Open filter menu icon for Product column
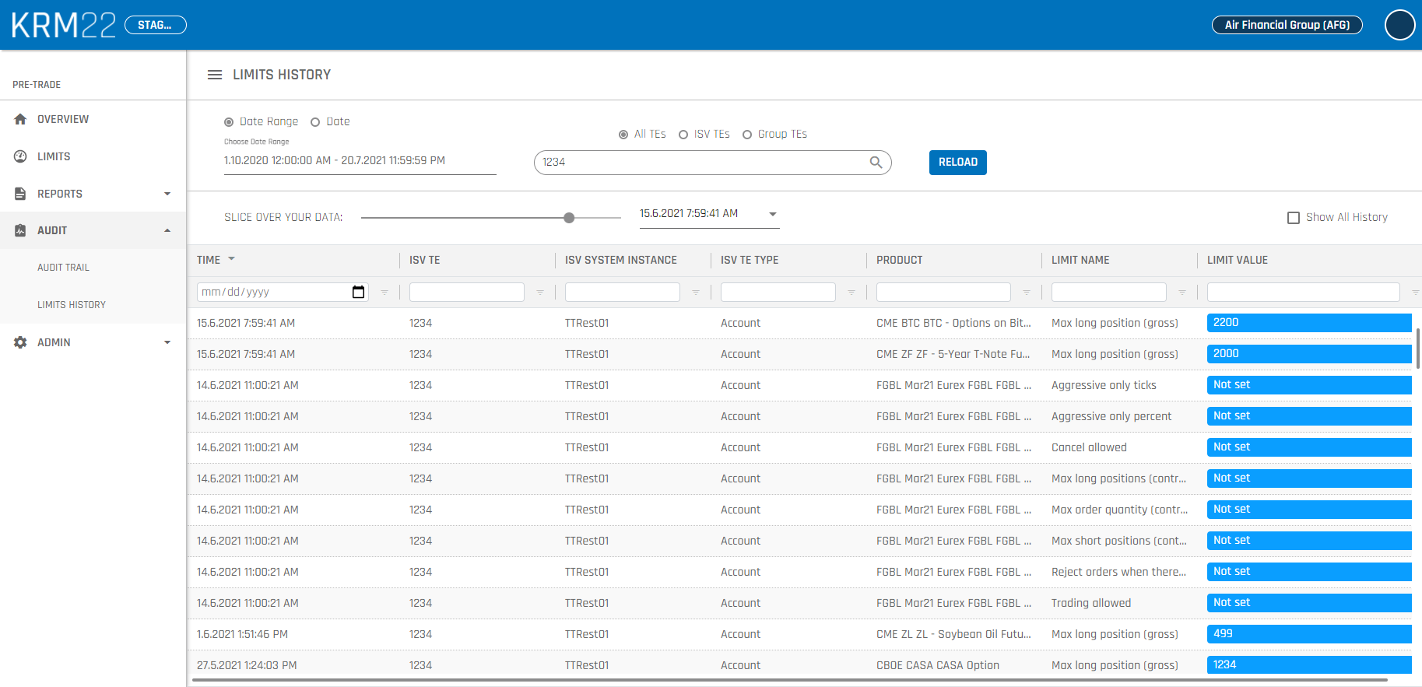The height and width of the screenshot is (687, 1422). coord(1027,293)
